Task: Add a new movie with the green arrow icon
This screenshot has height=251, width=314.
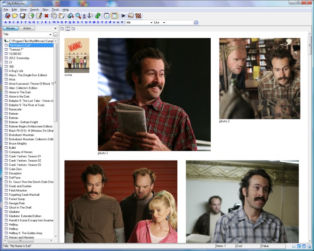Action: coord(31,16)
